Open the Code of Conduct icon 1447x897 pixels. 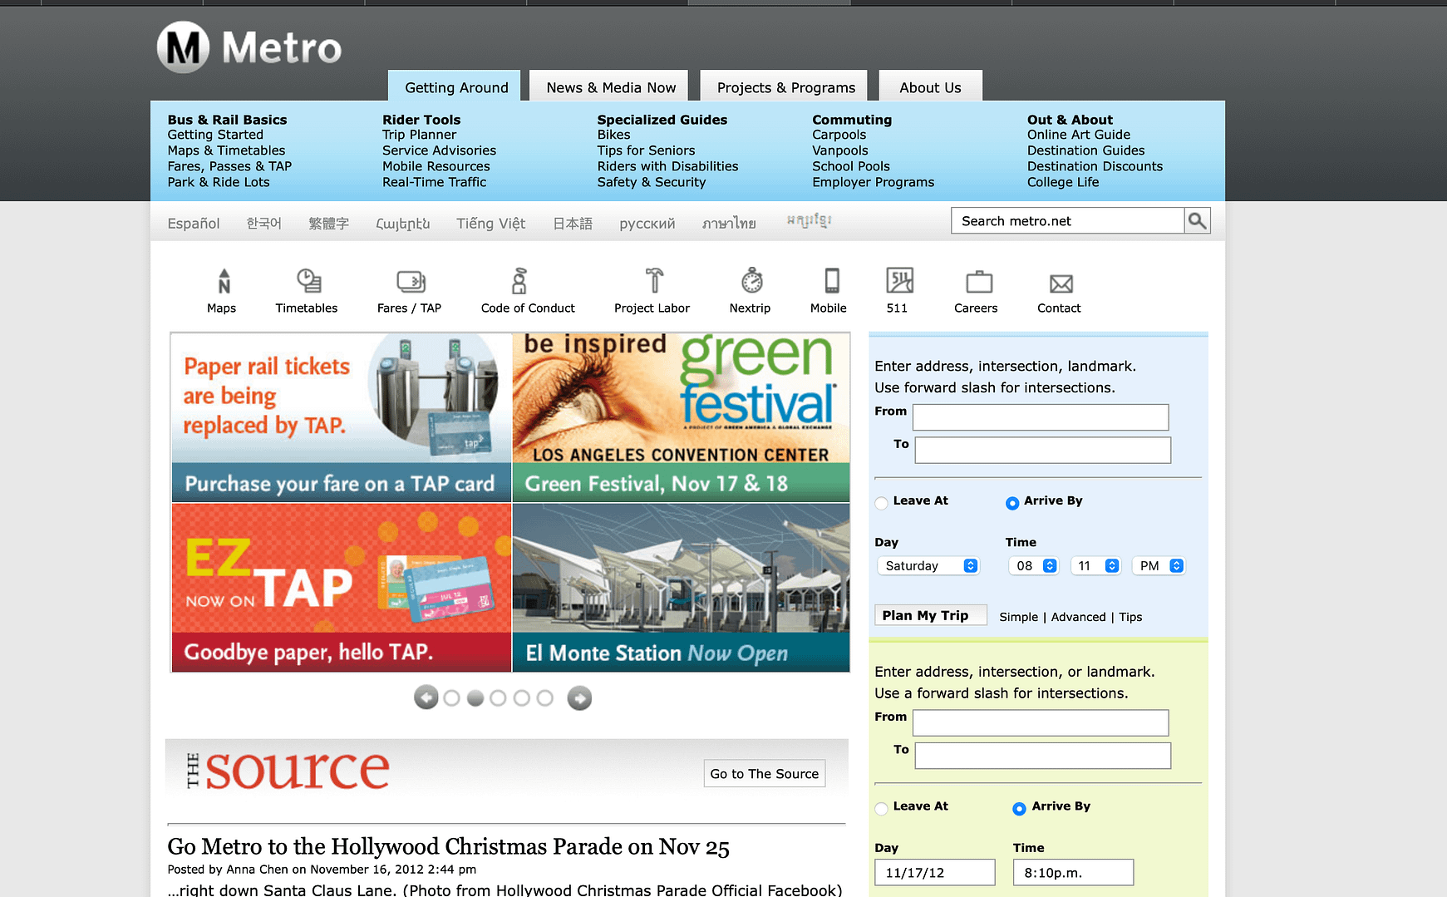519,281
